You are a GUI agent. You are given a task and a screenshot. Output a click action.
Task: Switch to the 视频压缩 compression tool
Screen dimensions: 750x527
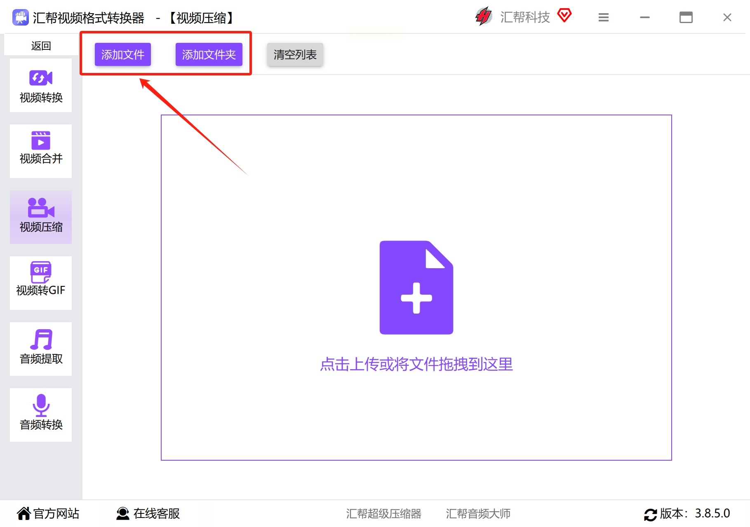(x=41, y=217)
